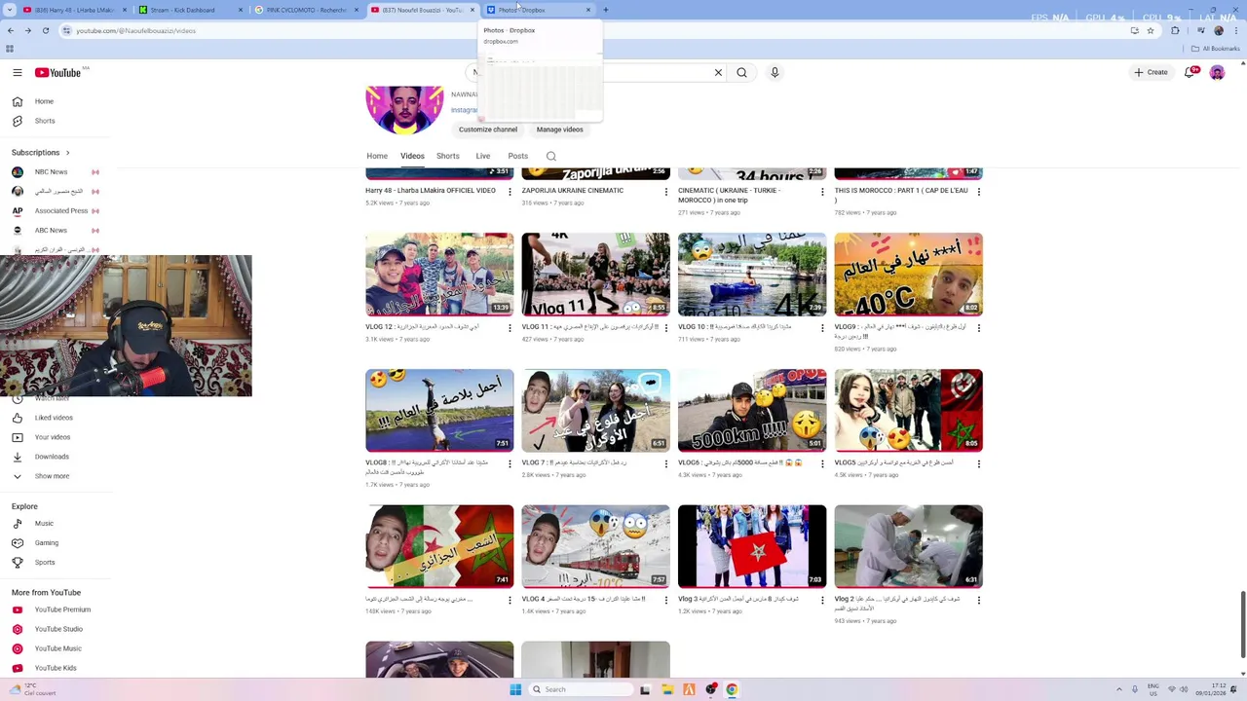
Task: Open NBC News subscription
Action: (51, 172)
